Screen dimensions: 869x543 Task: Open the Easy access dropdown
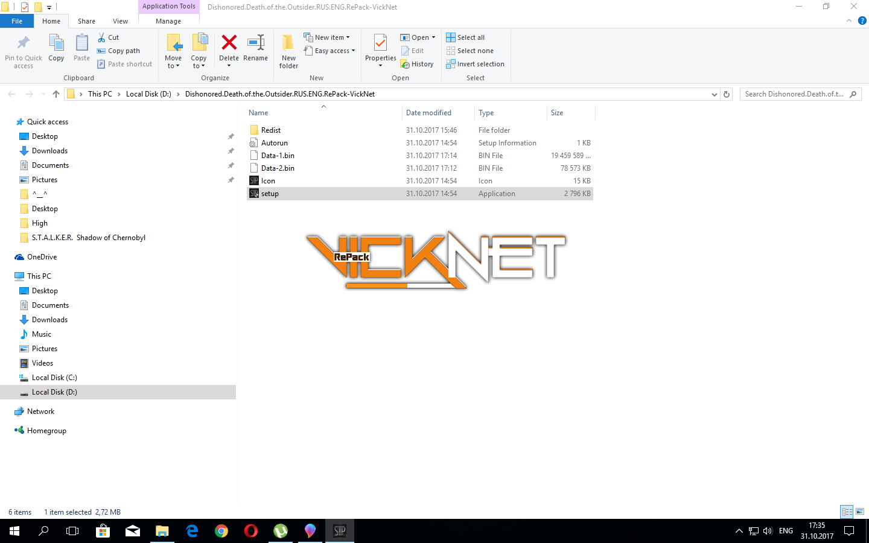329,51
